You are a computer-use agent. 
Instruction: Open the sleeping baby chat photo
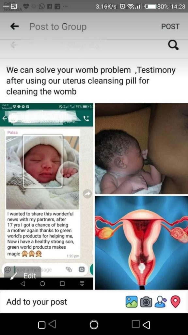[x=43, y=173]
